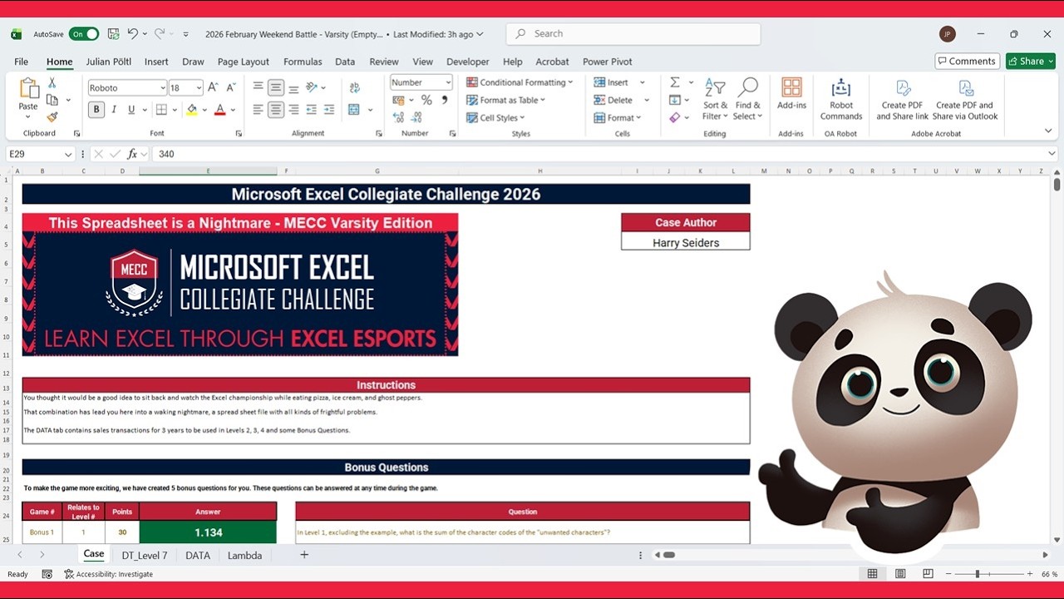Open the font size dropdown showing 18
Image resolution: width=1064 pixels, height=599 pixels.
pos(199,88)
